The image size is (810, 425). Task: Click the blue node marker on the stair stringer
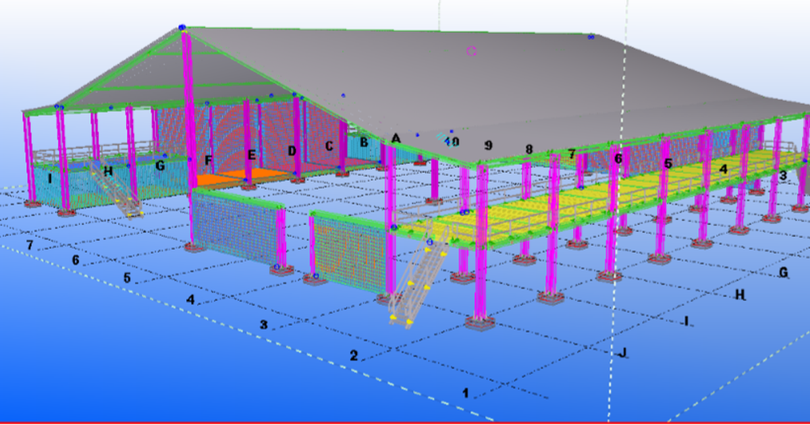430,242
